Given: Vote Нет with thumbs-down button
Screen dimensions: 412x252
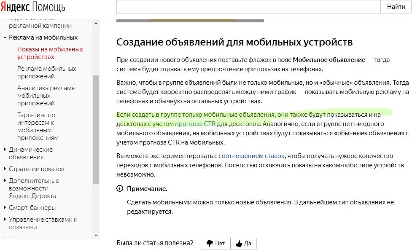Looking at the screenshot, I should [216, 243].
